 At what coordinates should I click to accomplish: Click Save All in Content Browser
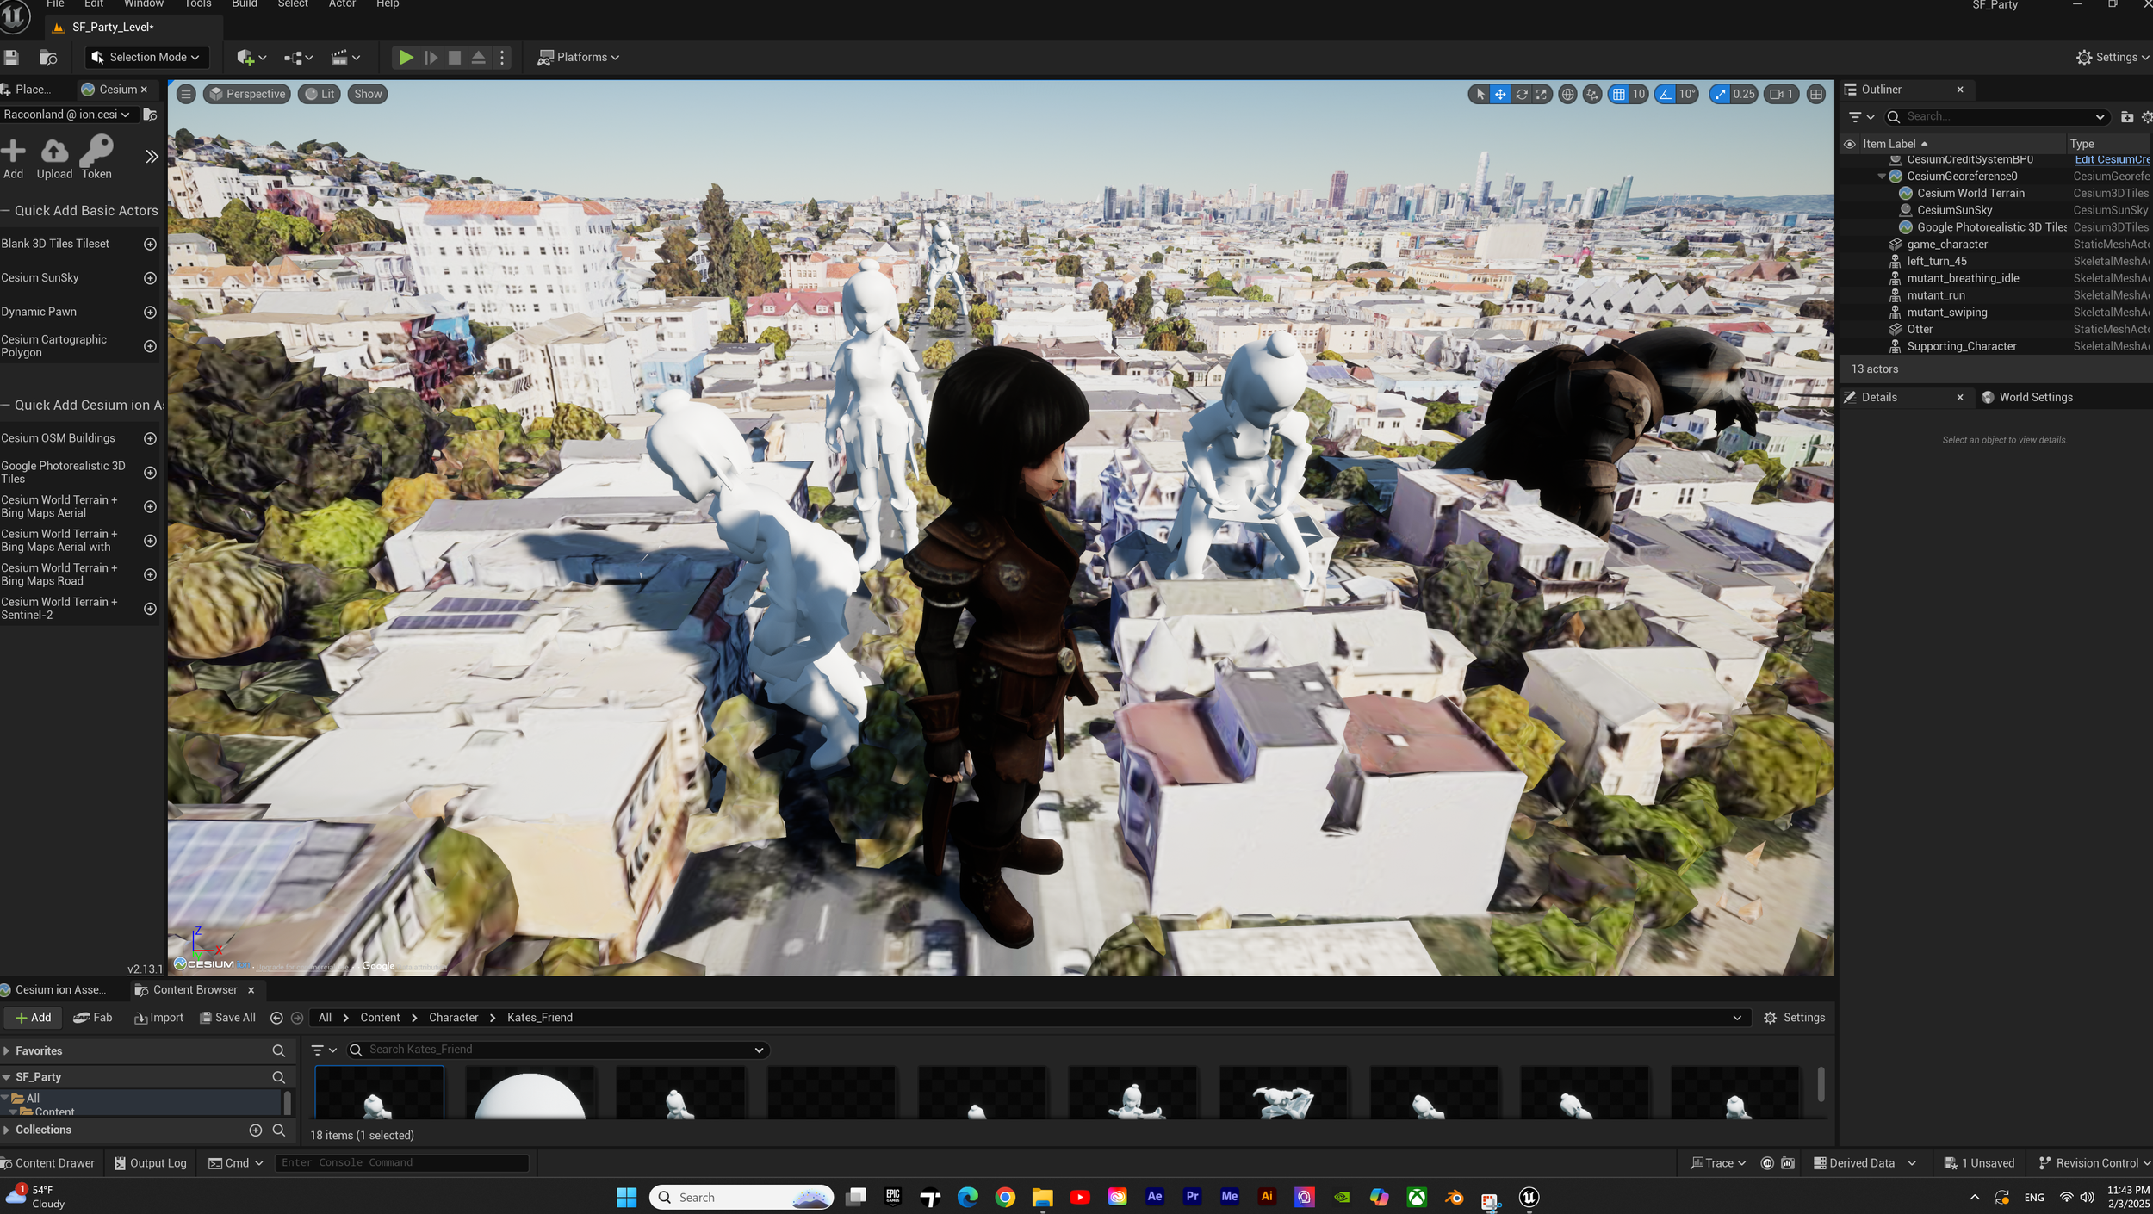(x=228, y=1018)
